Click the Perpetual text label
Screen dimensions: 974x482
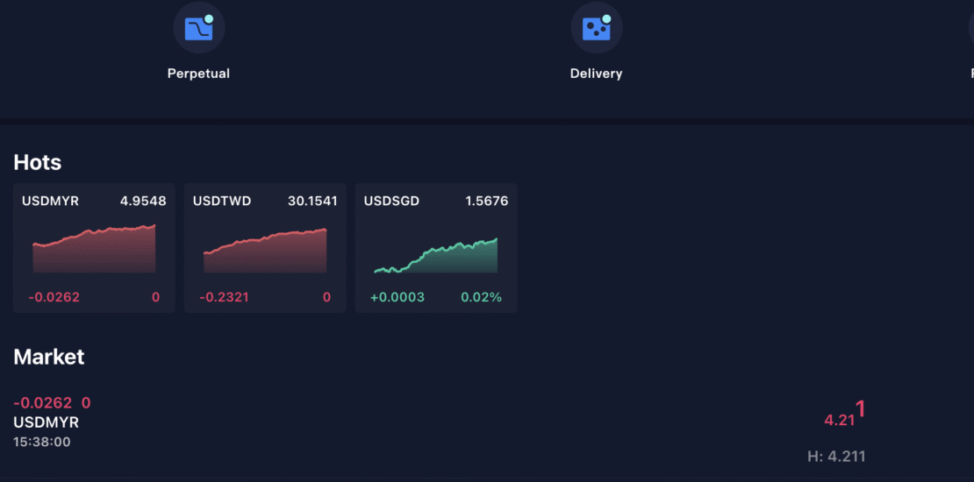[198, 74]
